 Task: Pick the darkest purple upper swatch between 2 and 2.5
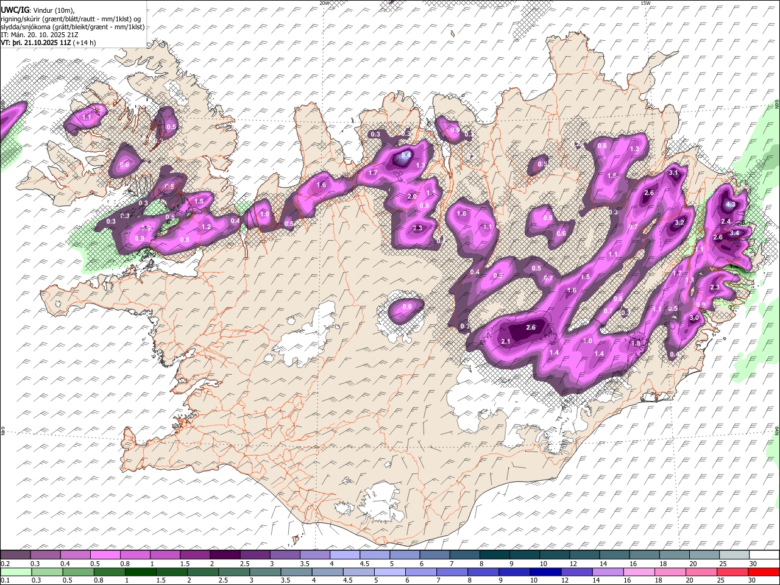(x=225, y=555)
